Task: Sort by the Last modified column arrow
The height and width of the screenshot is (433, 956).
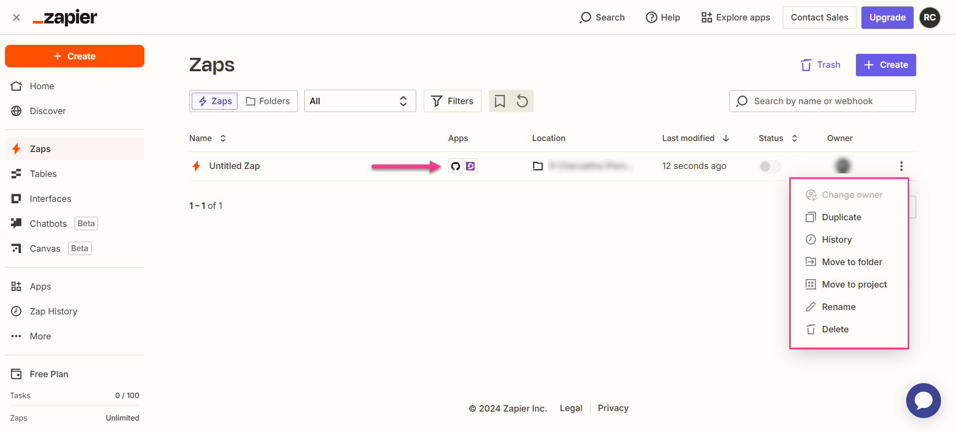Action: (726, 138)
